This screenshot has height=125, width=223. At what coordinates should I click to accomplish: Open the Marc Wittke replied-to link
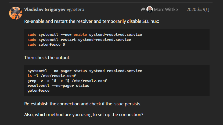pyautogui.click(x=166, y=10)
